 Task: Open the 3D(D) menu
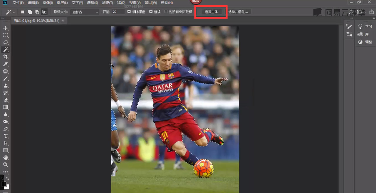pyautogui.click(x=121, y=3)
